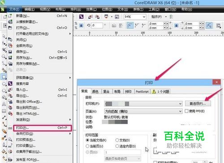
Task: Select 页 radio button
Action: (x=87, y=152)
